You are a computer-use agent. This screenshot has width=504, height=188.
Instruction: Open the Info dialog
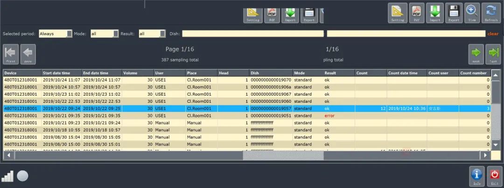pos(476,176)
